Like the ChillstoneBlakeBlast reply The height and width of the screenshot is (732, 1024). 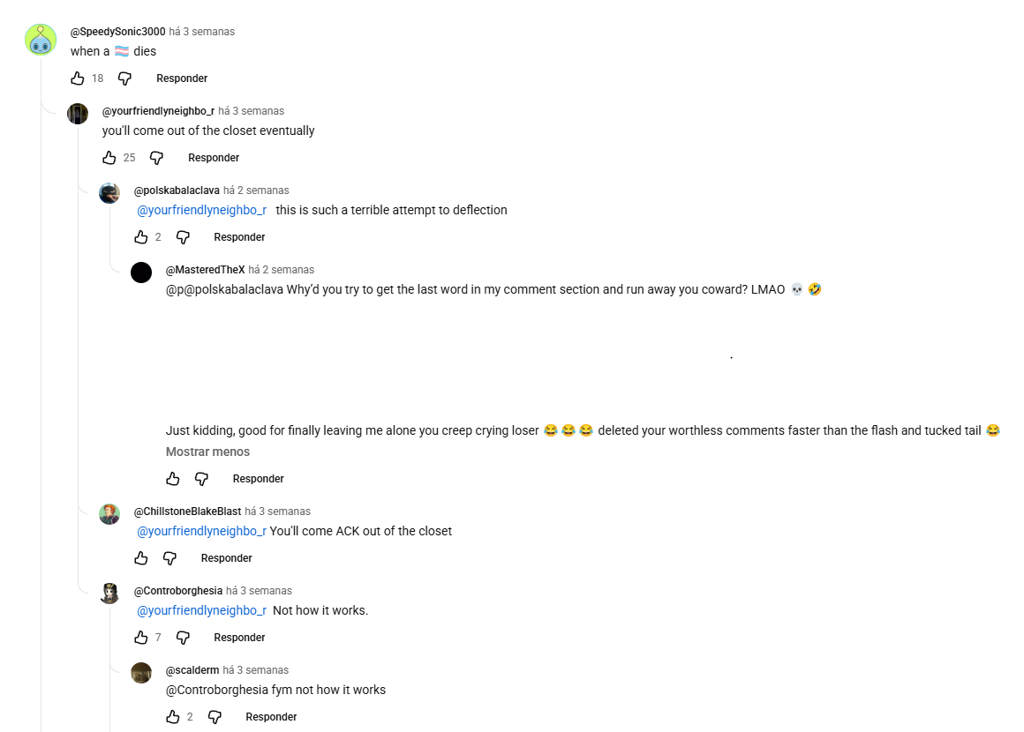click(141, 558)
